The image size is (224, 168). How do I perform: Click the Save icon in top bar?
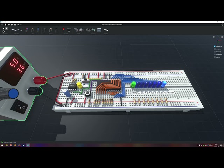(12, 24)
